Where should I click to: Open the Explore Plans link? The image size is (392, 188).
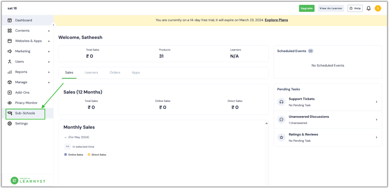coord(276,20)
